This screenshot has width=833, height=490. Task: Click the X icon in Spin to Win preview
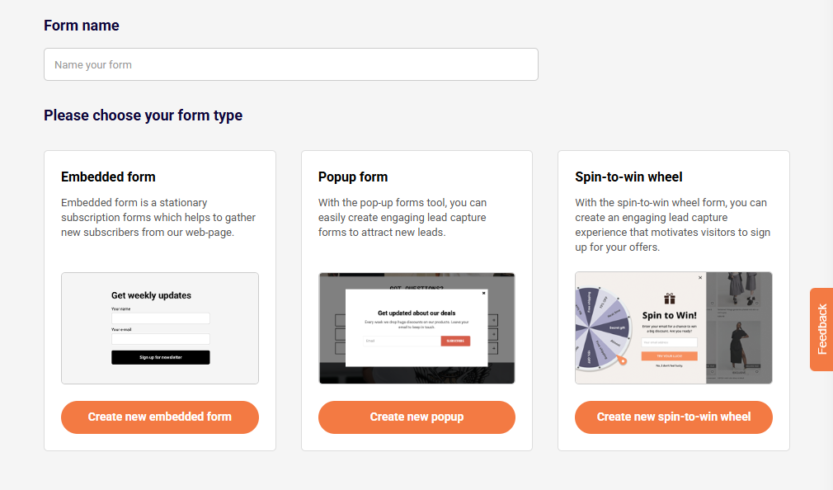pyautogui.click(x=700, y=278)
